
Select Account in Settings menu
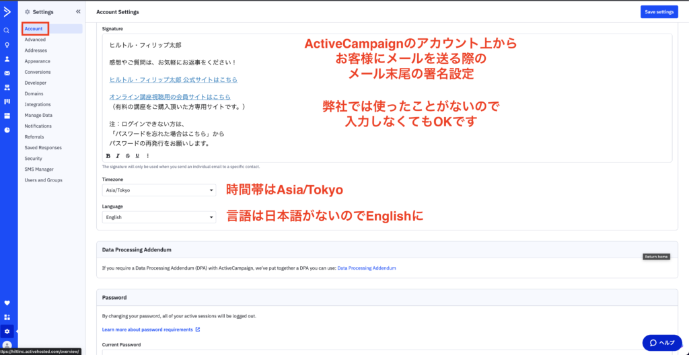click(x=34, y=28)
